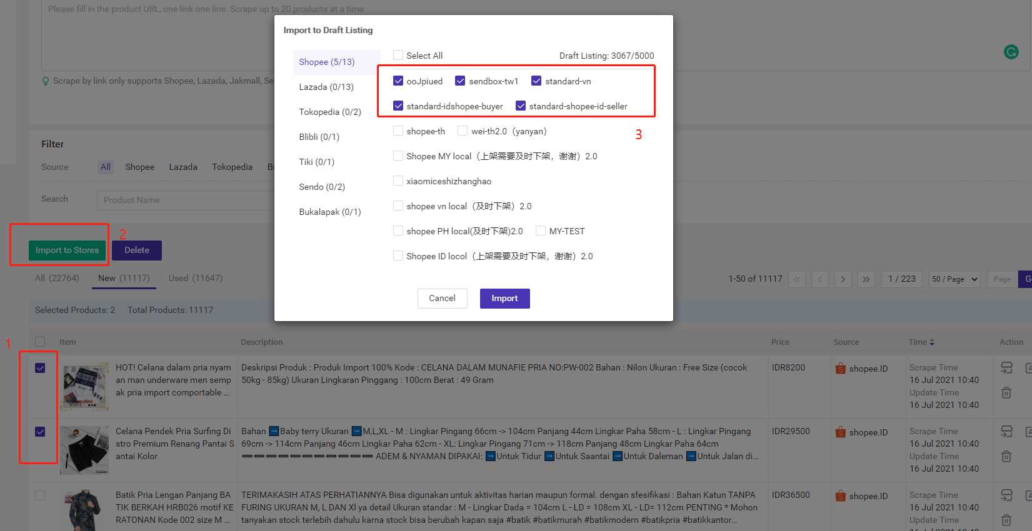
Task: Click Cancel in the import dialog
Action: pyautogui.click(x=442, y=299)
